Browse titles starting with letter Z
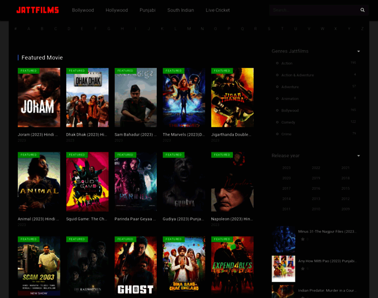This screenshot has width=378, height=298. (x=362, y=29)
